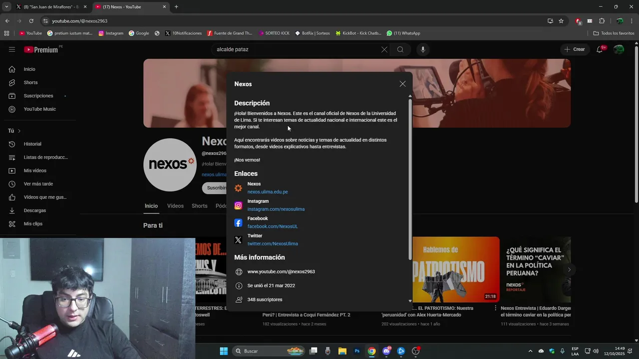639x359 pixels.
Task: Open Listas de reproducción in sidebar
Action: [x=39, y=157]
